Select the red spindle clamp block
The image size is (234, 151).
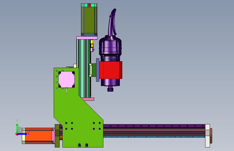point(111,70)
